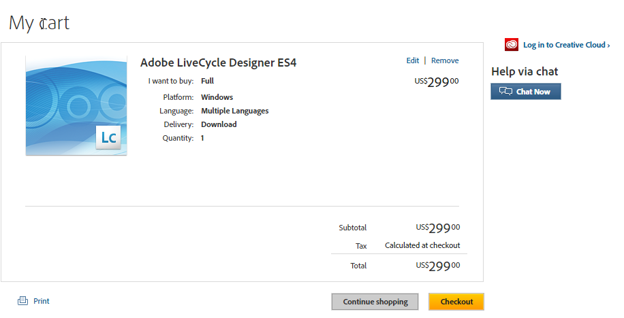Click the arrow after Creative Cloud text

[x=608, y=46]
